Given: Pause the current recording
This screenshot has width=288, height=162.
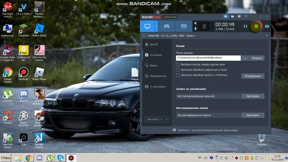Looking at the screenshot, I should [x=245, y=26].
